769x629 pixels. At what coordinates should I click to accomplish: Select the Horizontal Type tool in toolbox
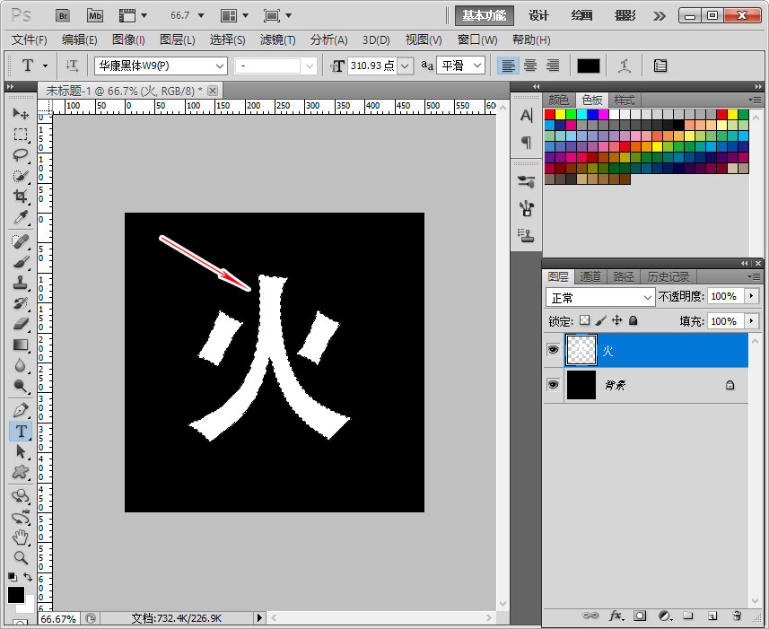(x=21, y=431)
